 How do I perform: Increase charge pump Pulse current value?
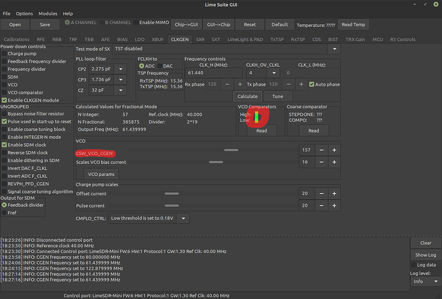[x=334, y=206]
